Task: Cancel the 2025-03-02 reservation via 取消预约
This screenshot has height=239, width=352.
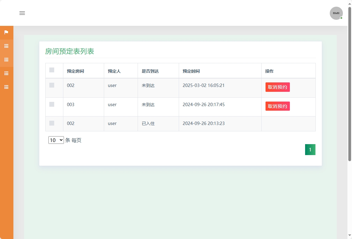Action: pos(277,87)
